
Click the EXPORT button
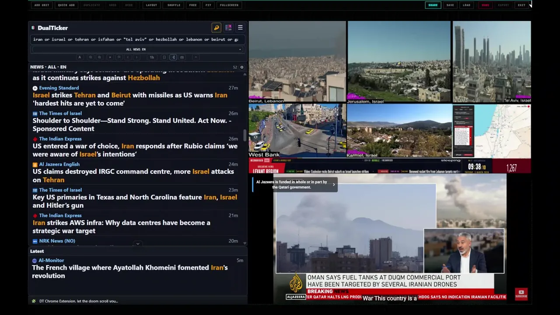coord(504,5)
